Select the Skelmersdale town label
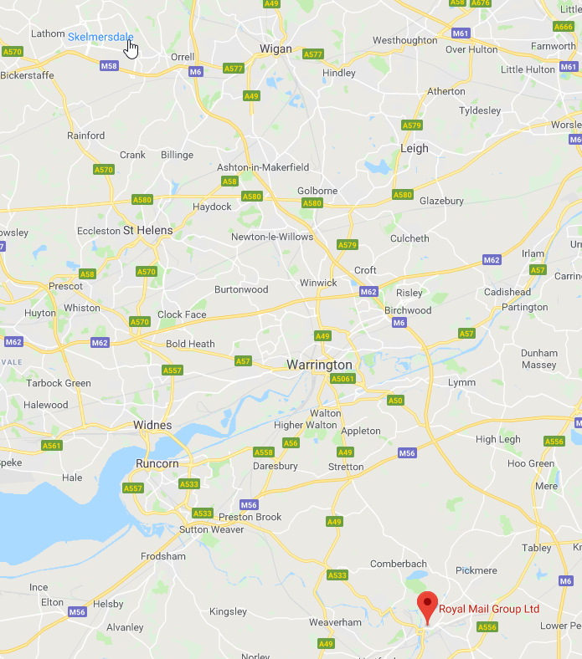This screenshot has width=582, height=659. click(100, 37)
